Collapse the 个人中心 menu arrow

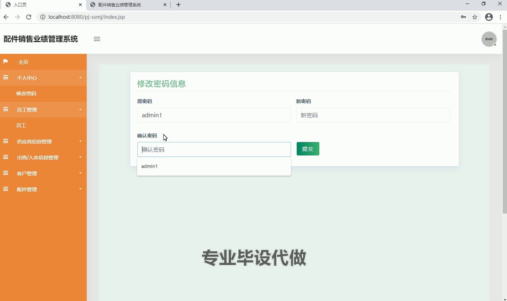[80, 78]
